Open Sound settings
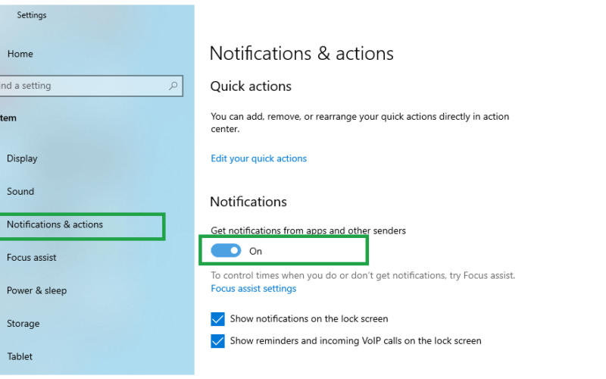 pos(20,192)
